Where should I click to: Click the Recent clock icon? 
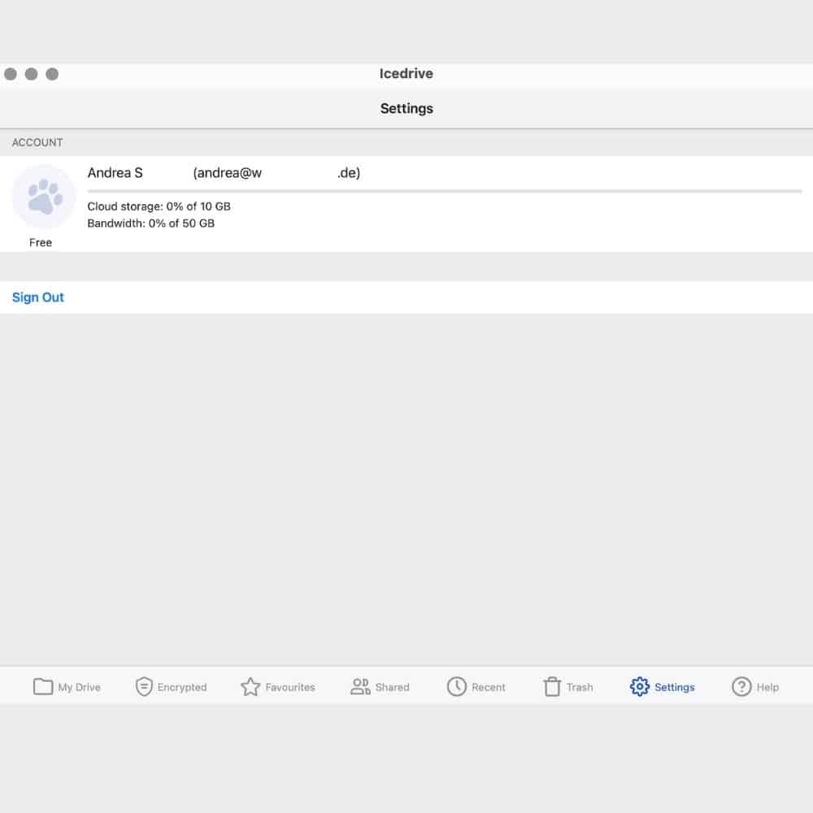point(457,686)
